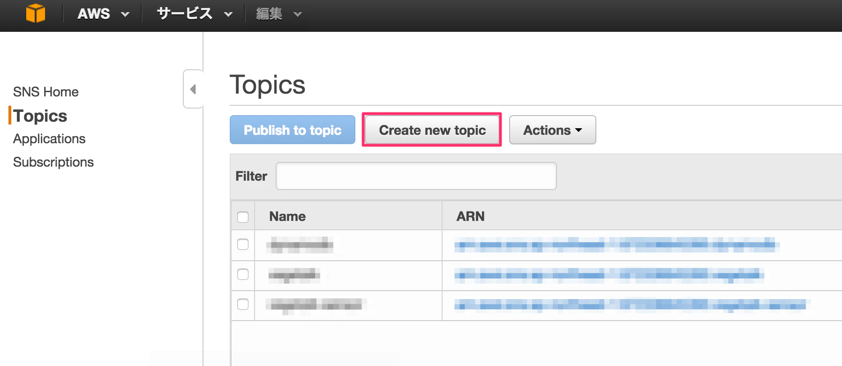Collapse the sidebar with the arrow handle
This screenshot has height=366, width=842.
click(193, 89)
